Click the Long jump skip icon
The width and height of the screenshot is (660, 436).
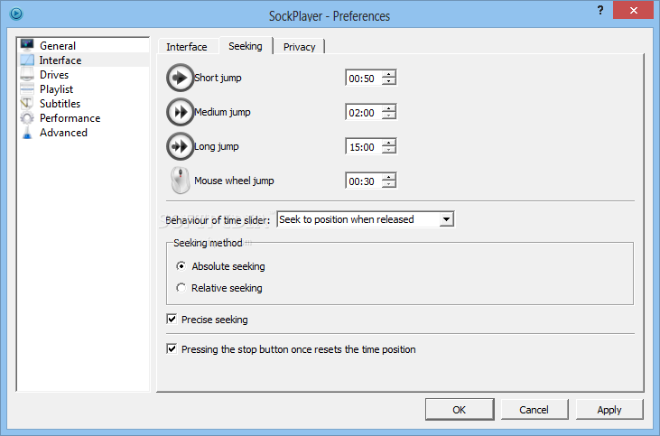pos(180,146)
